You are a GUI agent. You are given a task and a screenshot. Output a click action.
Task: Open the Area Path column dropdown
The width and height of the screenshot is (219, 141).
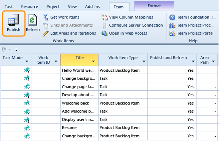tap(213, 61)
